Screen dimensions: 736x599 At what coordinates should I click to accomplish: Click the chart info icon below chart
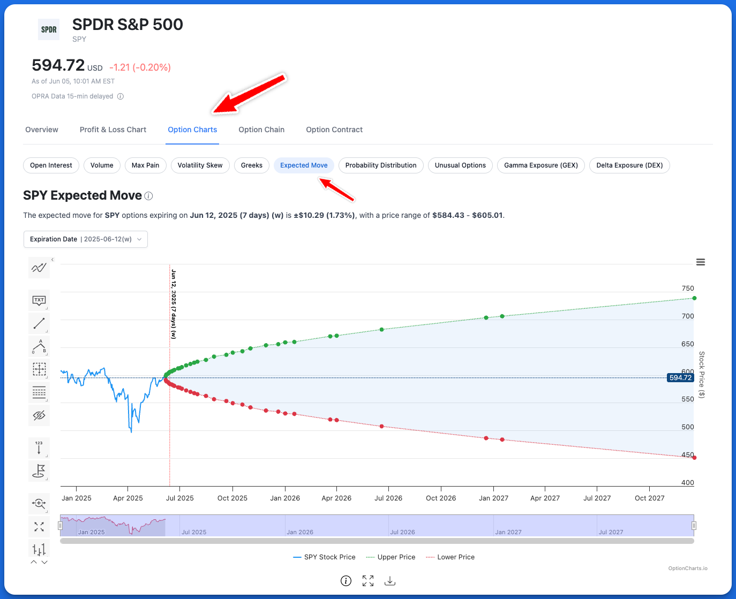346,581
